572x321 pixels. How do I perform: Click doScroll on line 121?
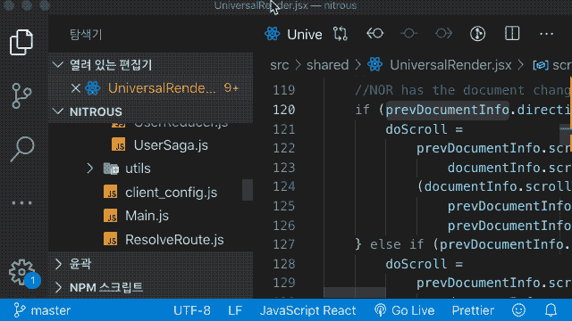(x=416, y=129)
